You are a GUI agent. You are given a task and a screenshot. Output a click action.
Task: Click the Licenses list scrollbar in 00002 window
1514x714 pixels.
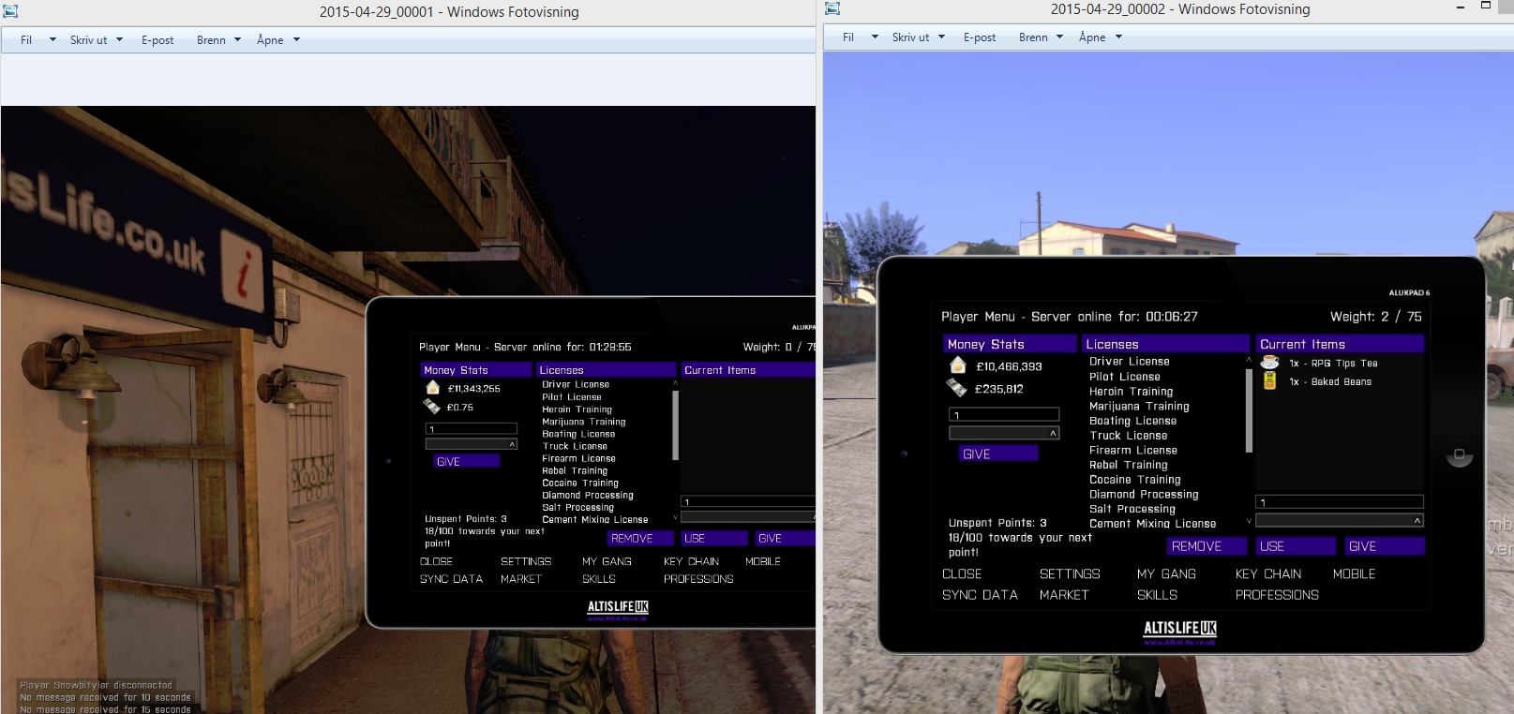tap(1248, 410)
